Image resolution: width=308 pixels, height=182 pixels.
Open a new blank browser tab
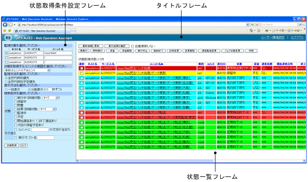coord(73,31)
